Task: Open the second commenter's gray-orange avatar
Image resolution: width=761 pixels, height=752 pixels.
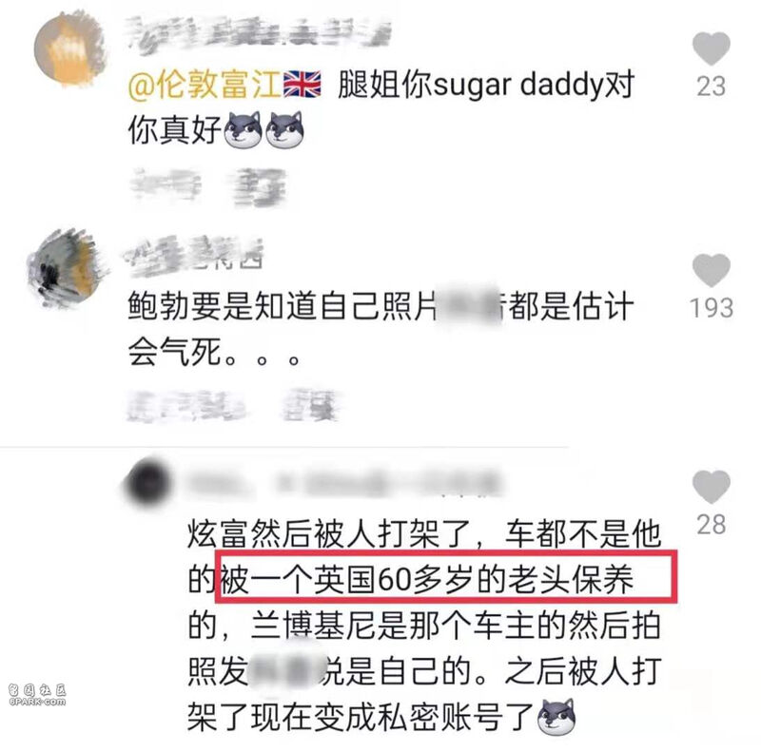Action: (x=67, y=269)
